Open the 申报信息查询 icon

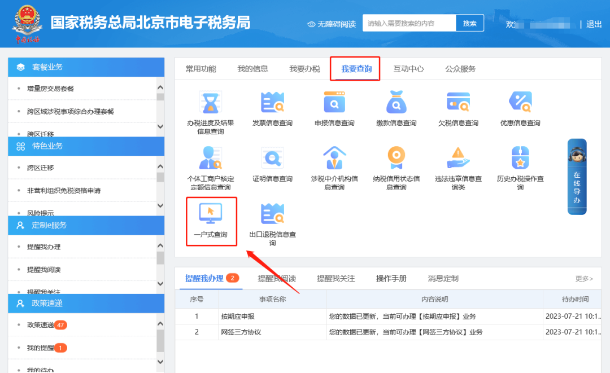coord(334,103)
